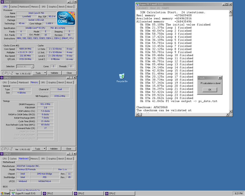Click the Start button in the taskbar
This screenshot has width=245, height=196.
coord(5,194)
